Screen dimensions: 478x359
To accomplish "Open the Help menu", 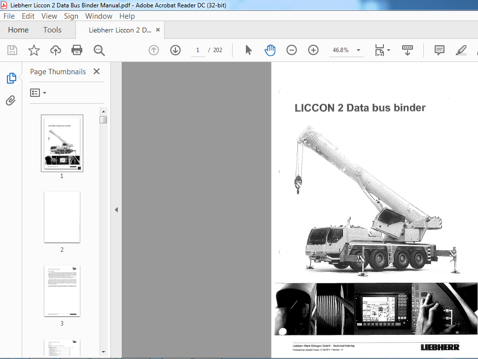I will click(x=127, y=16).
